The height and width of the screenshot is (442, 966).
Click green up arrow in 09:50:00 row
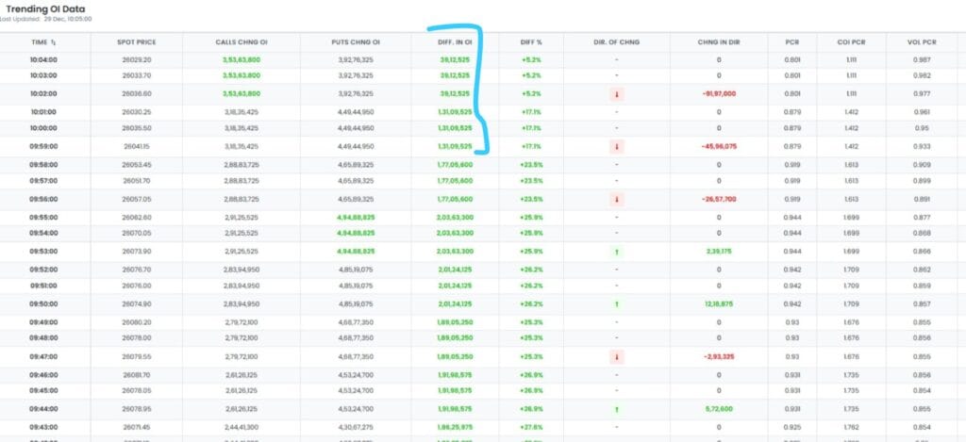tap(616, 304)
